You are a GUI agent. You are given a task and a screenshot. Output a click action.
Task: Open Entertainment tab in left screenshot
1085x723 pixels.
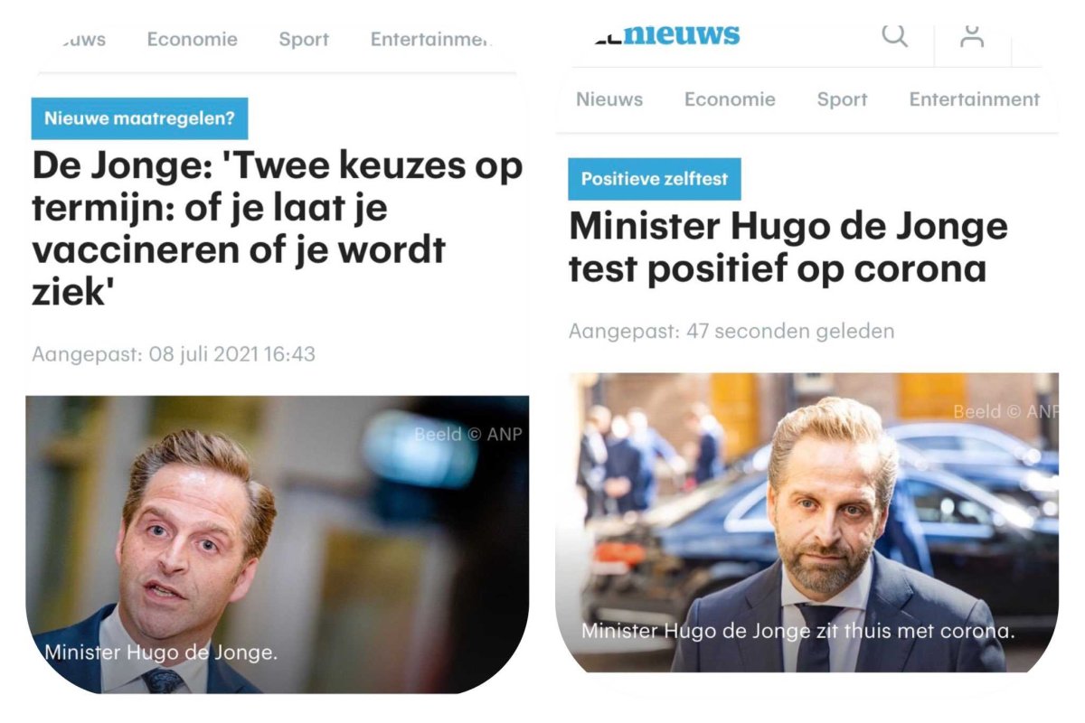(430, 40)
